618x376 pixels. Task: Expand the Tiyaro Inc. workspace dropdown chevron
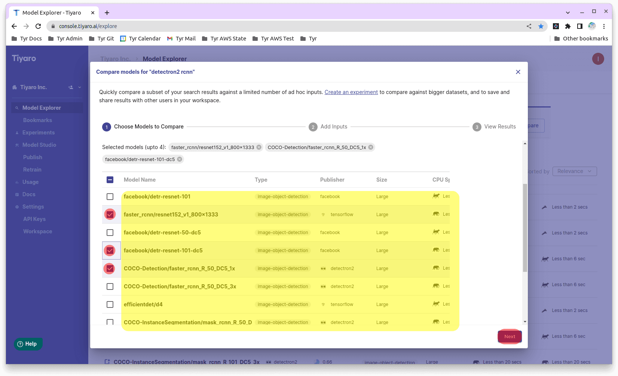click(80, 87)
